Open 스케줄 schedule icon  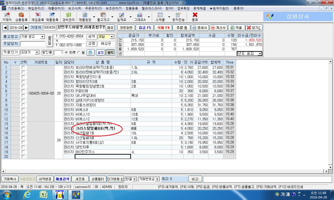160,17
